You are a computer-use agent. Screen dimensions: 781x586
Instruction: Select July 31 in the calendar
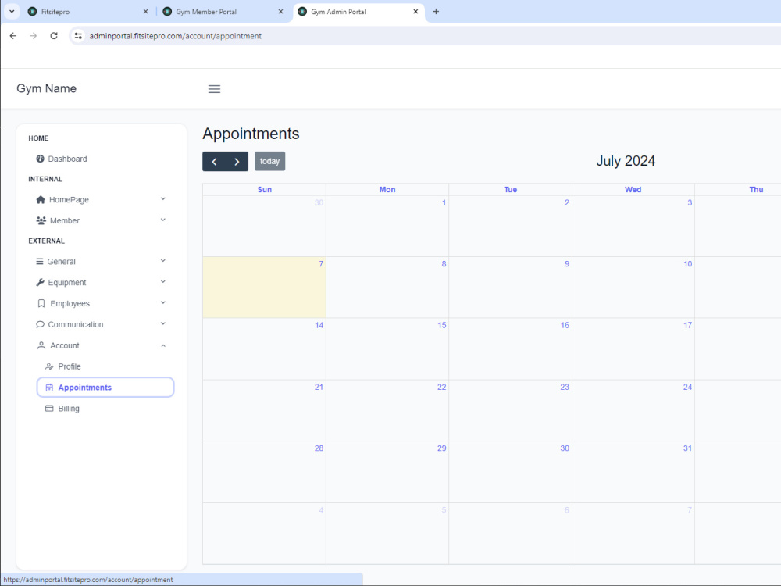tap(633, 472)
